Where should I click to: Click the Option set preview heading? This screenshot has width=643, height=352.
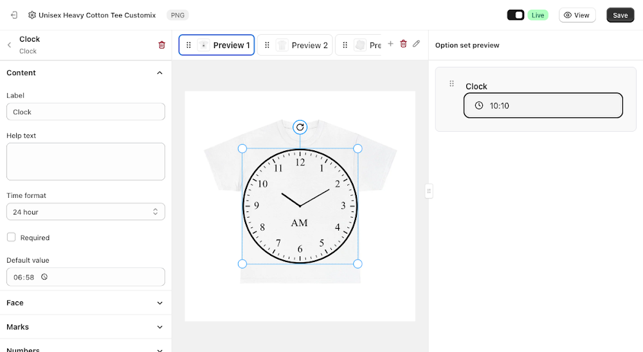(x=467, y=45)
